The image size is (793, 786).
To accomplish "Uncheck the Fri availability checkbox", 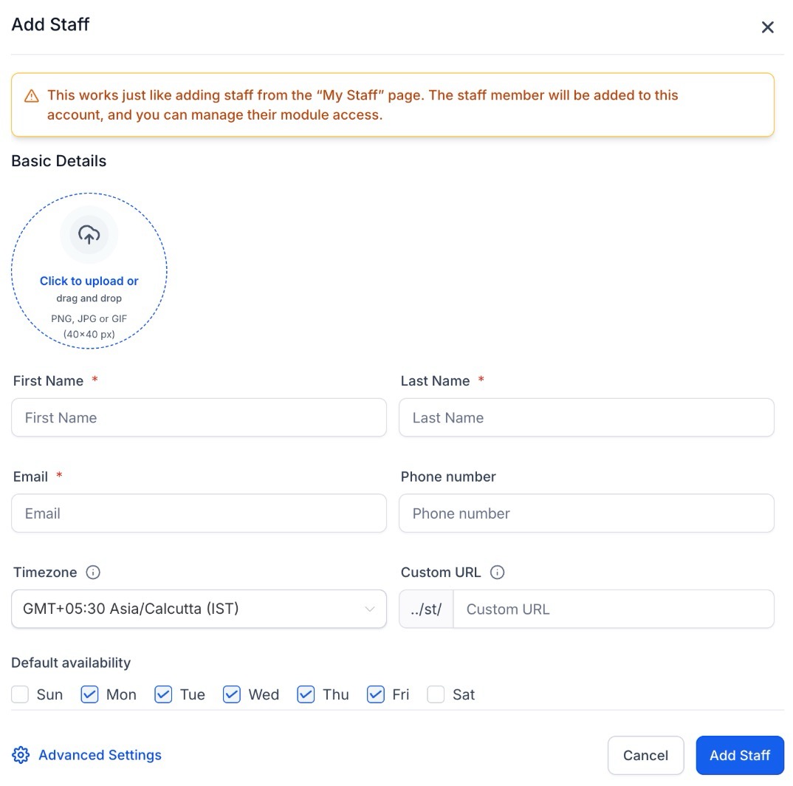I will (x=376, y=694).
